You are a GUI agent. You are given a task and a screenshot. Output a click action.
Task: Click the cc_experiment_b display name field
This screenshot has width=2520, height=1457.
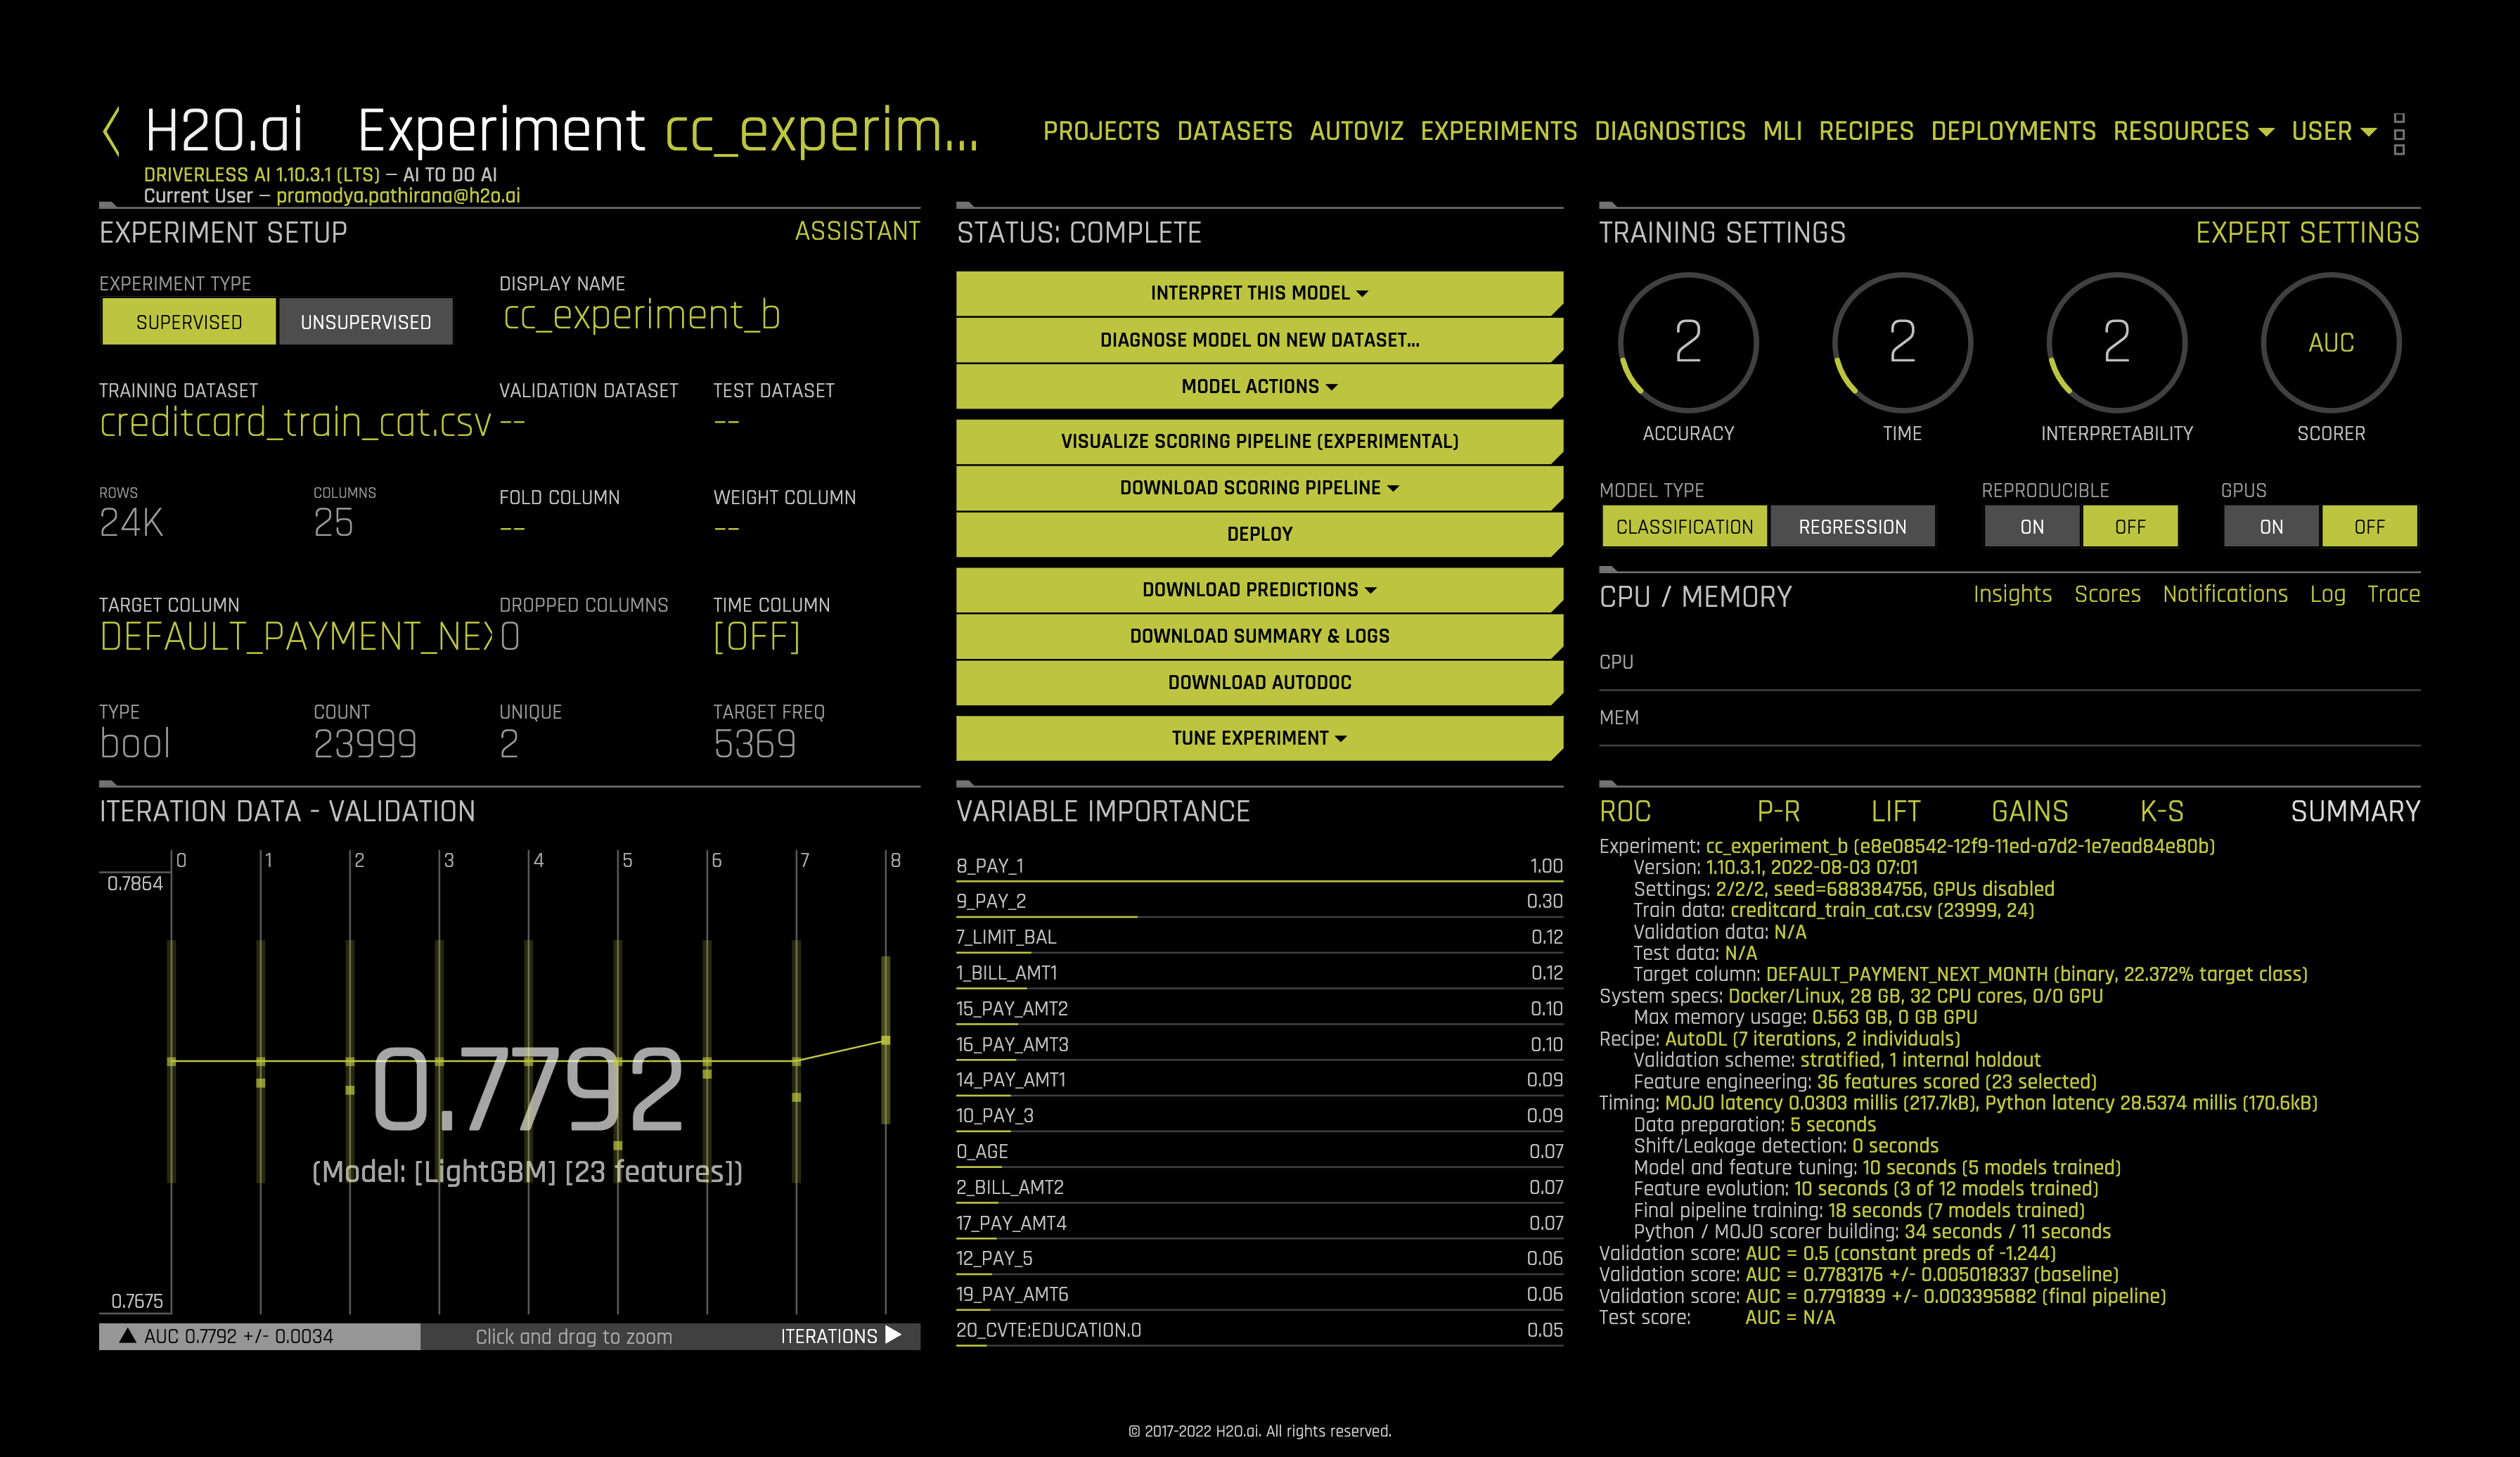pos(641,316)
